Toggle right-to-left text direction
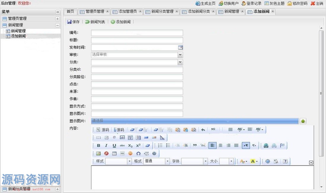 point(254,145)
